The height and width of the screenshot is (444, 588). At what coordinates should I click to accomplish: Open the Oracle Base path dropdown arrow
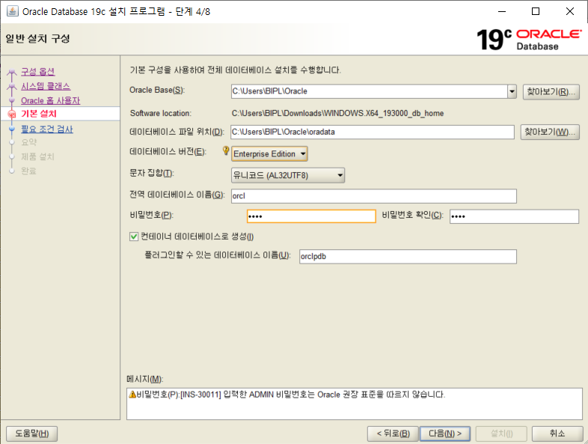pos(512,91)
